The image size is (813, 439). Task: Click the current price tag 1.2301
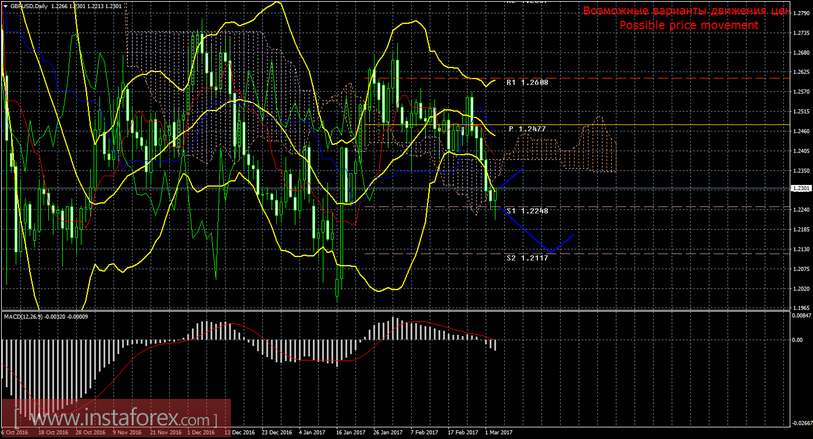click(x=800, y=188)
